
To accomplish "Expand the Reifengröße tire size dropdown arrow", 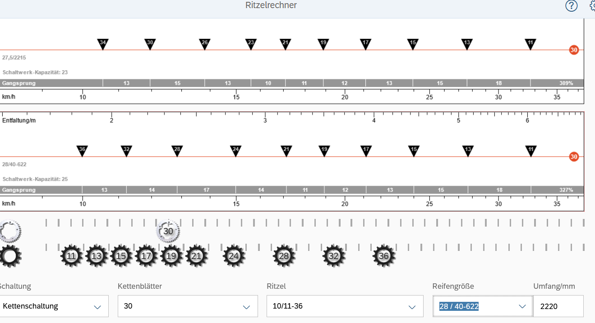I will coord(522,306).
